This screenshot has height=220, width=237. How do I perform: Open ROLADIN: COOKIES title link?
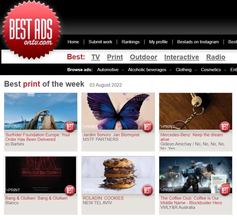(103, 198)
